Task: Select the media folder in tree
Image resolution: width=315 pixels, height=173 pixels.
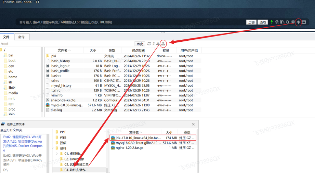Action: coord(13,93)
